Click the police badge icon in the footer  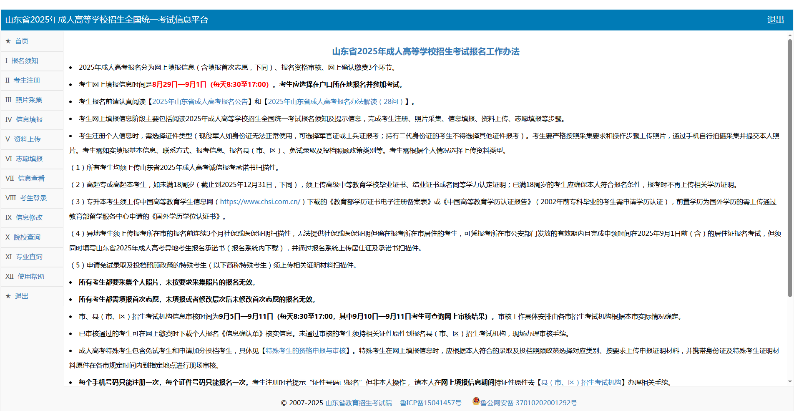(x=475, y=402)
